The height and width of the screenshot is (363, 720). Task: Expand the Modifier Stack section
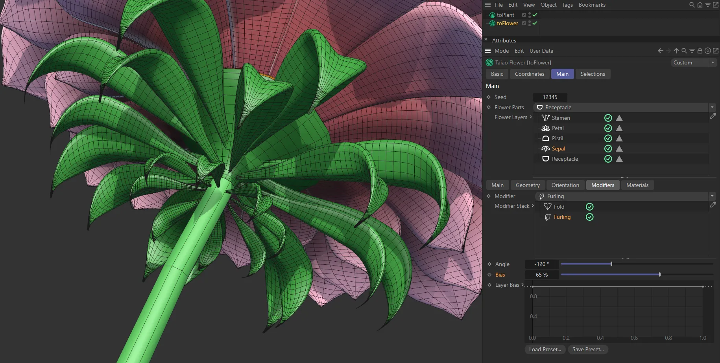534,206
